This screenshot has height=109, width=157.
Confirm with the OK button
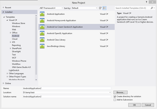tap(134, 105)
